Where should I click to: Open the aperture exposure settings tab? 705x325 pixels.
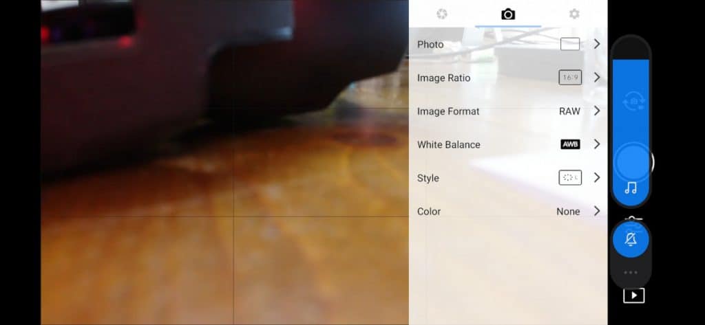442,14
